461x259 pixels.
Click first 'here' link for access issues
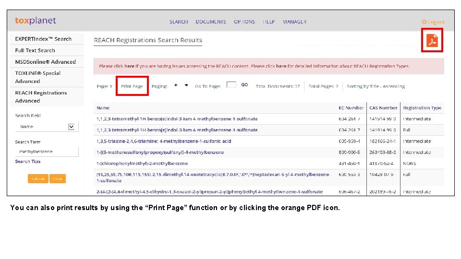click(129, 66)
